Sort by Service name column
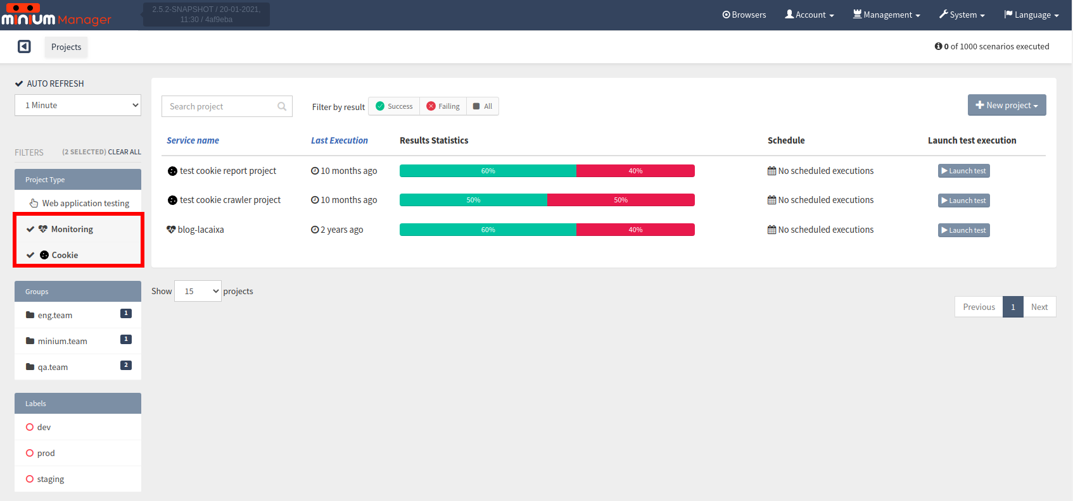The width and height of the screenshot is (1073, 501). tap(193, 140)
